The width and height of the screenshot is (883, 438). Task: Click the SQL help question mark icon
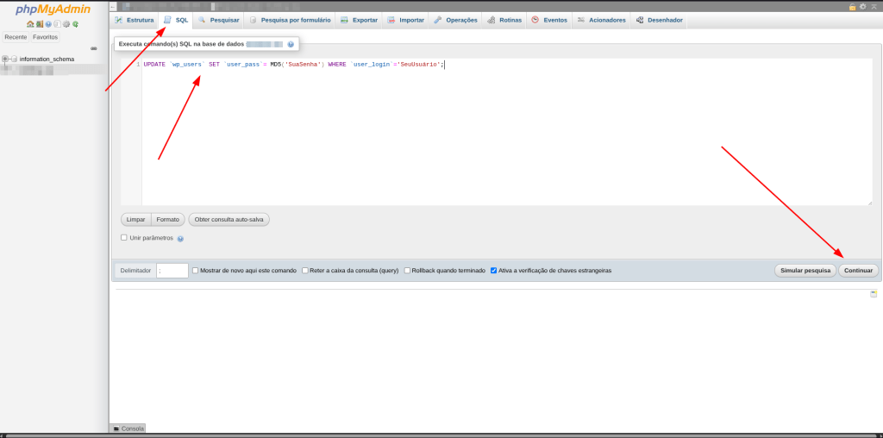291,44
